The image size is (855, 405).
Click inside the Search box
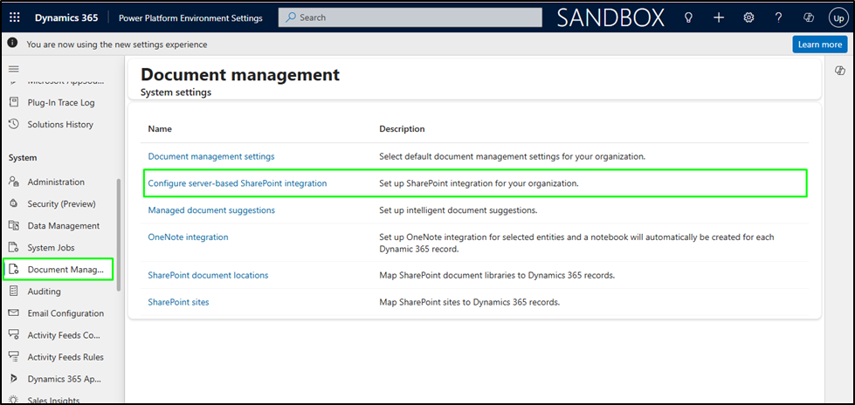click(x=410, y=17)
